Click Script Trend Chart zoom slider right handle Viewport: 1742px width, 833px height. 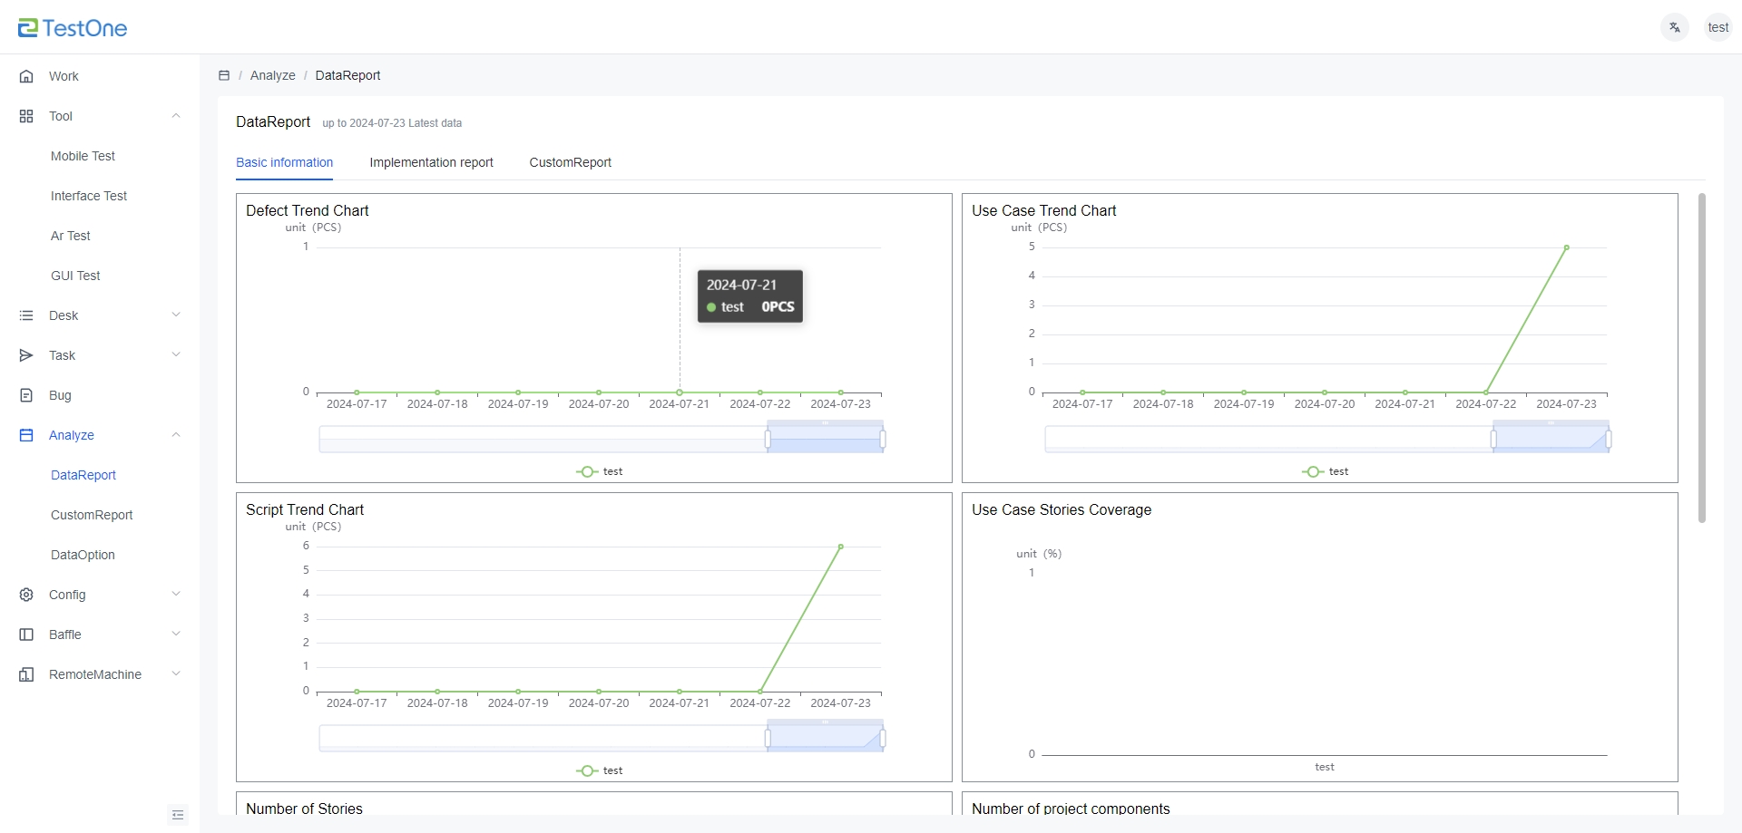click(x=883, y=739)
